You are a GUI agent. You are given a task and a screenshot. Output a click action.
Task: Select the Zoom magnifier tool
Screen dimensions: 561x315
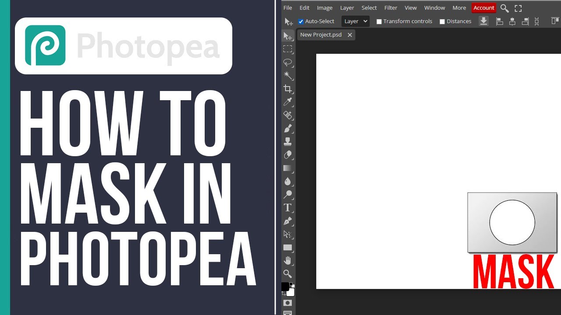click(x=288, y=274)
